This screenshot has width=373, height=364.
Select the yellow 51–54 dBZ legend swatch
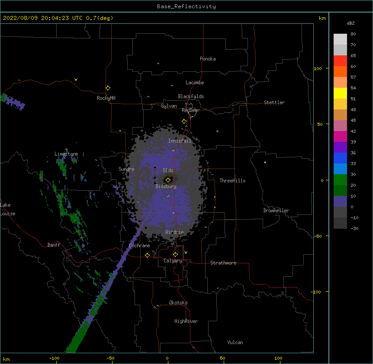tap(340, 93)
